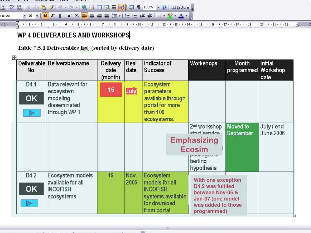This screenshot has height=233, width=311.
Task: Click the Cut scissors icon
Action: (29, 8)
